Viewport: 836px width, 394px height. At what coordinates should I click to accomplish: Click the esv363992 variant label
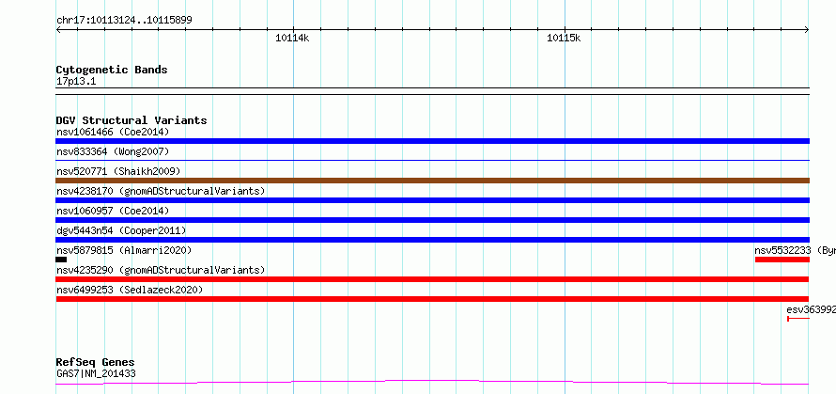[811, 309]
